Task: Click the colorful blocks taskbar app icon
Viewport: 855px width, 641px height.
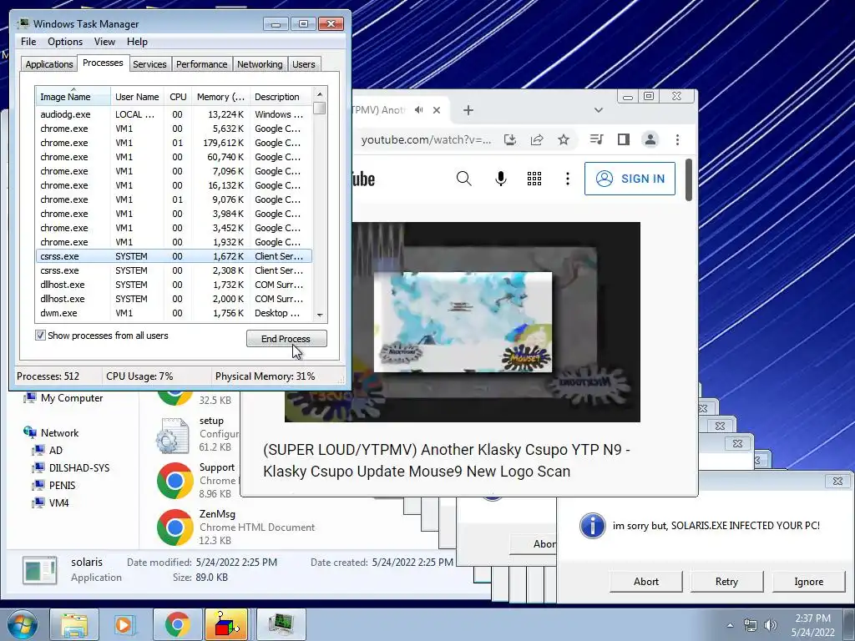Action: pyautogui.click(x=226, y=624)
